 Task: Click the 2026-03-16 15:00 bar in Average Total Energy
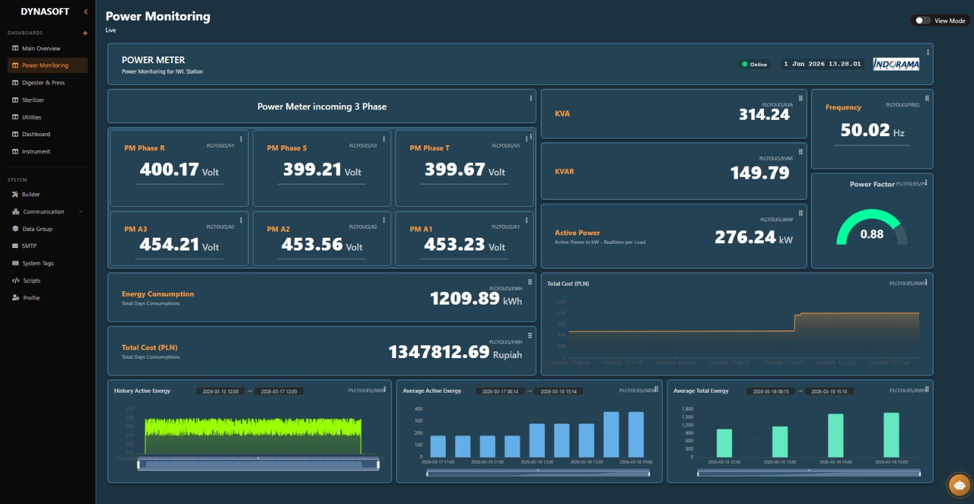[891, 435]
